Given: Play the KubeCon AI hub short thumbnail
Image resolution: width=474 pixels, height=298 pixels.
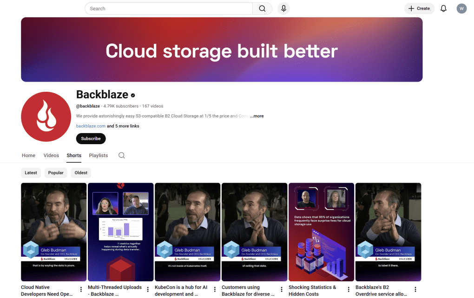Looking at the screenshot, I should (187, 232).
